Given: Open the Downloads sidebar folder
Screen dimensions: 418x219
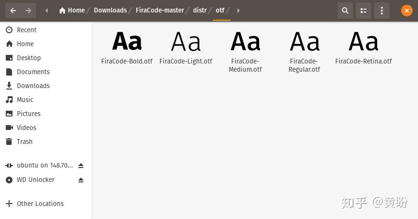Looking at the screenshot, I should click(x=33, y=86).
